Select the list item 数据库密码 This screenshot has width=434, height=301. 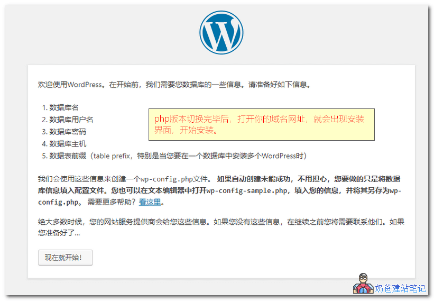pyautogui.click(x=68, y=132)
